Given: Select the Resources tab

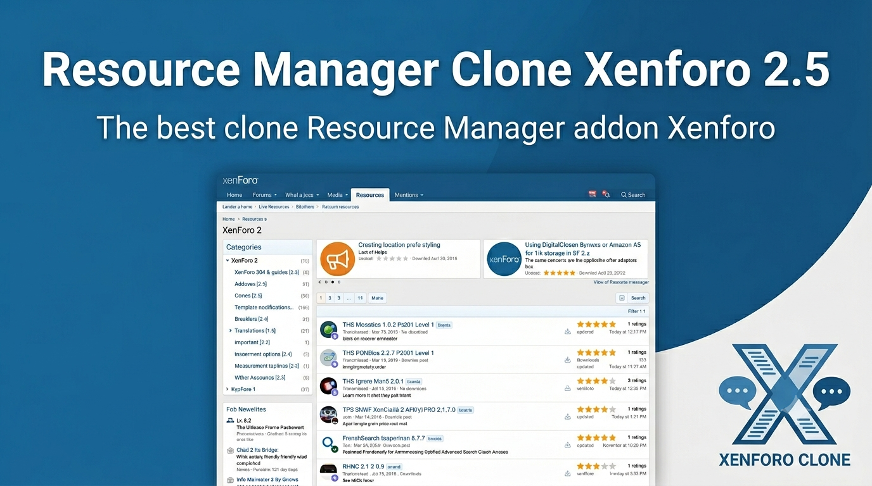Looking at the screenshot, I should pyautogui.click(x=370, y=195).
